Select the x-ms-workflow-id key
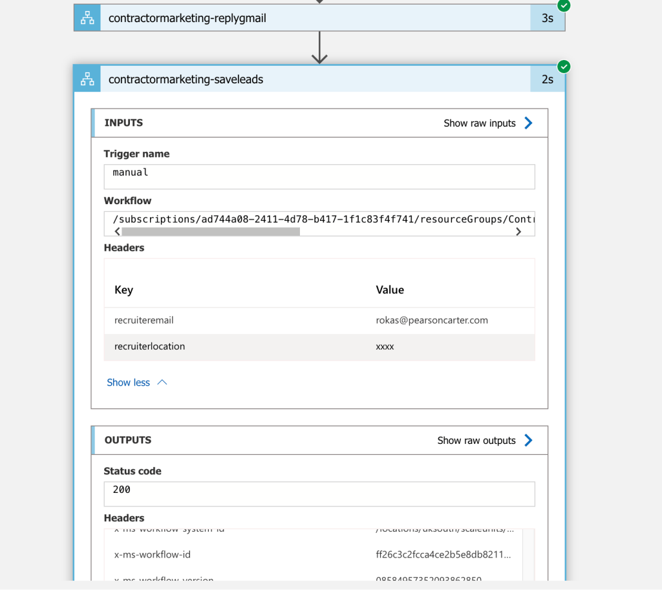The image size is (662, 606). [x=153, y=554]
